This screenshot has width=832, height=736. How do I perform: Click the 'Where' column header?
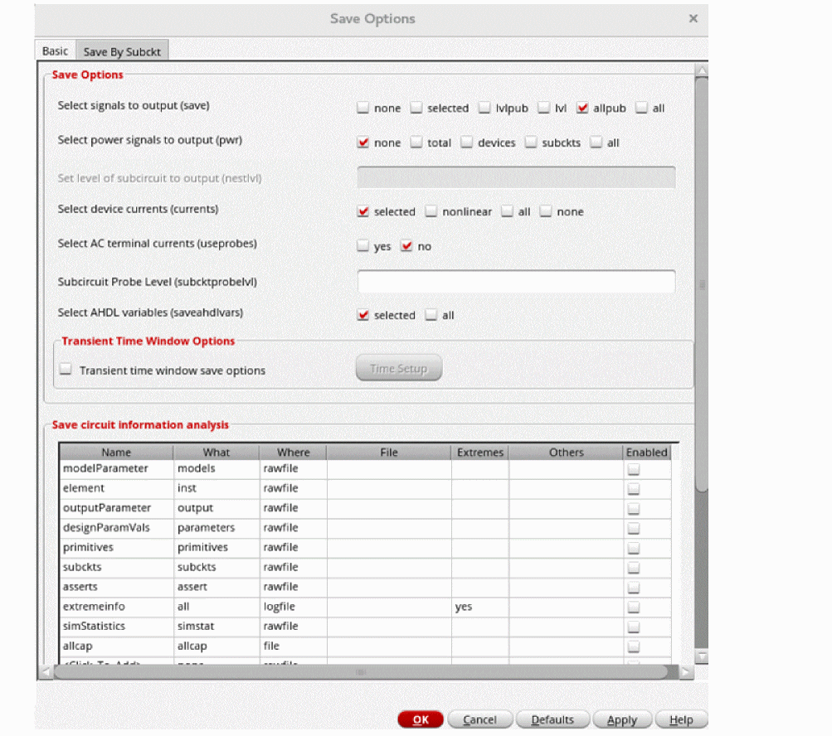point(293,452)
